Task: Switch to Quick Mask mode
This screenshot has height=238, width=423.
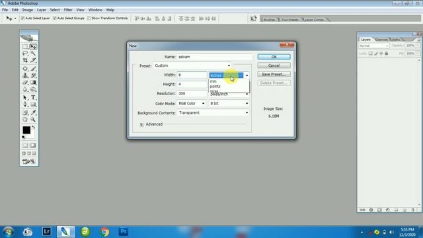Action: point(33,145)
